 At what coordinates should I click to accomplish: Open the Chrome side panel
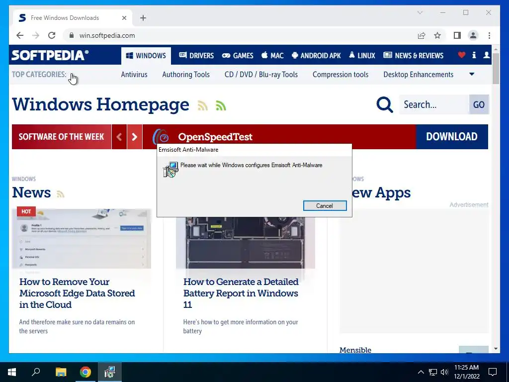pos(457,35)
